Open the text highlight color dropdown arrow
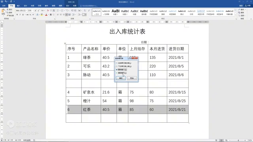The height and width of the screenshot is (142, 253). pos(44,15)
